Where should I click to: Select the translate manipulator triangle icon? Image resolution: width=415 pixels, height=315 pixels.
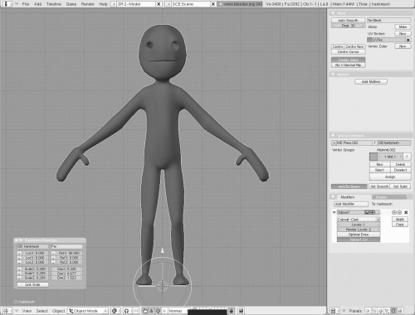point(151,311)
